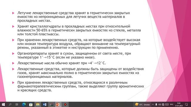Open Task View on the taskbar

pyautogui.click(x=17, y=104)
